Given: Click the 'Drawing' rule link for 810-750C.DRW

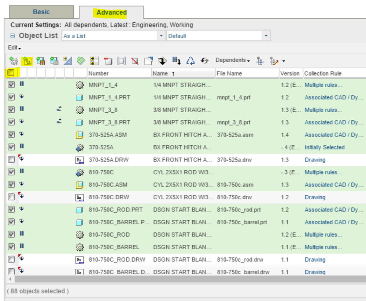Looking at the screenshot, I should point(315,197).
